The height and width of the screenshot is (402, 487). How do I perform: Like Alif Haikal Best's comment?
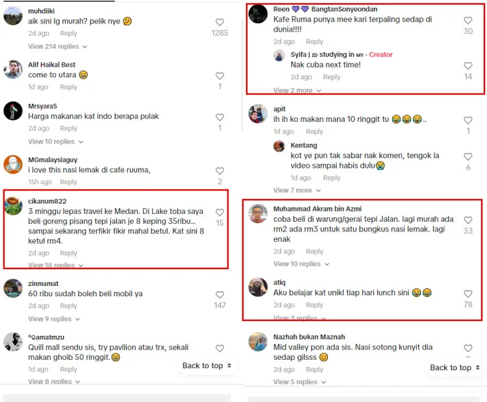coord(219,76)
